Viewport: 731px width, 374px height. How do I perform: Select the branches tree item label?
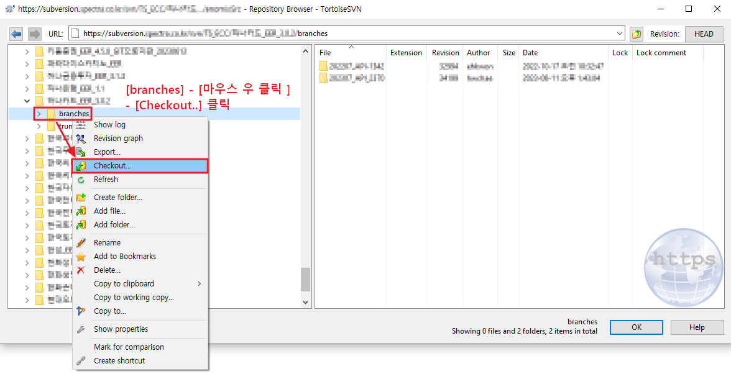(x=74, y=114)
